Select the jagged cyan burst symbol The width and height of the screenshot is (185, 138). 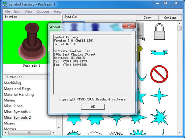(x=159, y=117)
